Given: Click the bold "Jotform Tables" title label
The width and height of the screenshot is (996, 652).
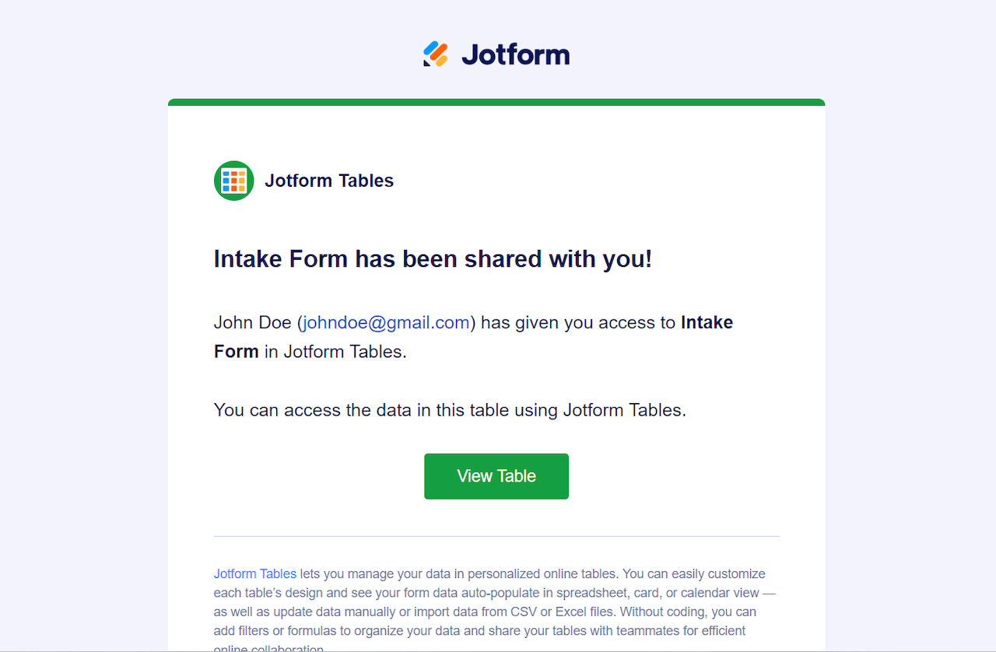Looking at the screenshot, I should pyautogui.click(x=329, y=181).
